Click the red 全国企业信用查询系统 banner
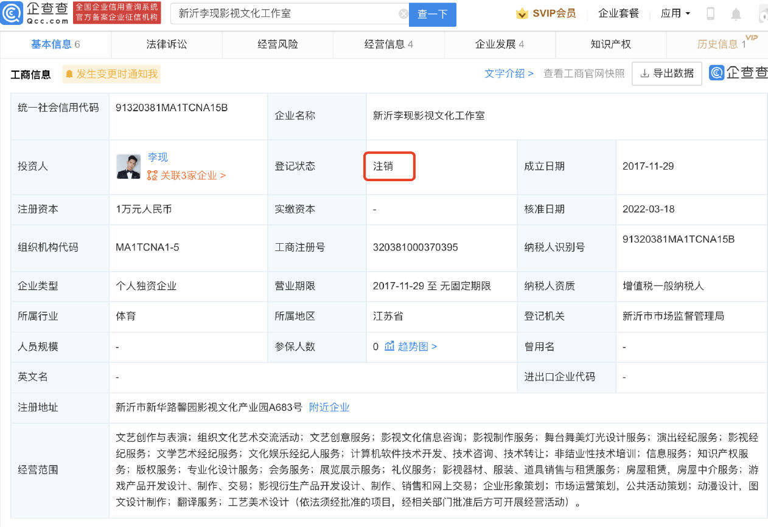768x527 pixels. click(117, 13)
